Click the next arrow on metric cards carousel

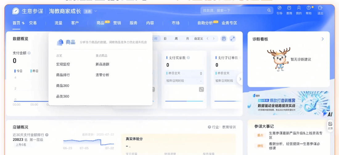coord(240,79)
